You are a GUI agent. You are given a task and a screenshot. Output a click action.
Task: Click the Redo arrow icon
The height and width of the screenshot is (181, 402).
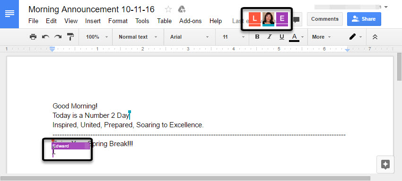pyautogui.click(x=58, y=37)
